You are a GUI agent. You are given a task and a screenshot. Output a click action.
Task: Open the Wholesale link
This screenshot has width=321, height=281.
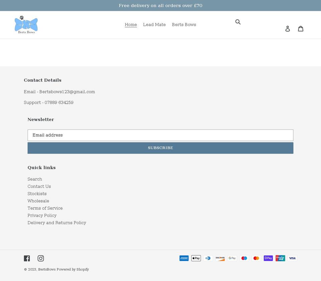click(38, 201)
